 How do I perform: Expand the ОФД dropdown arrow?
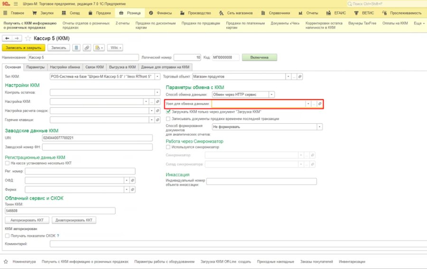point(127,180)
